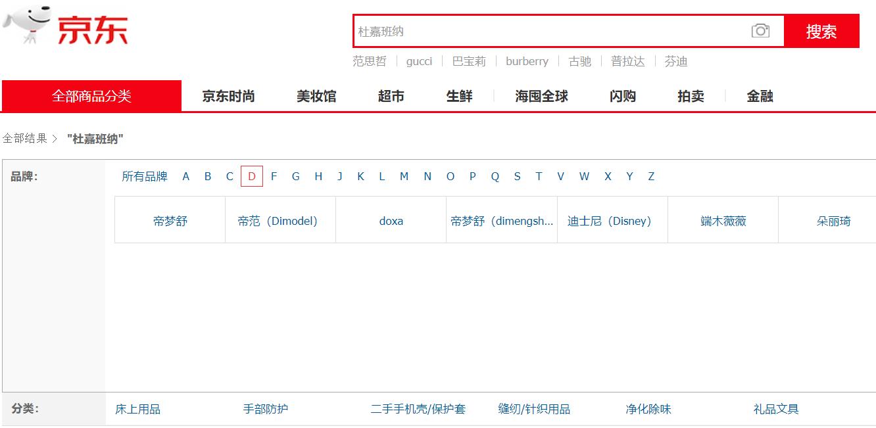Open 闪购 navigation item

(623, 96)
